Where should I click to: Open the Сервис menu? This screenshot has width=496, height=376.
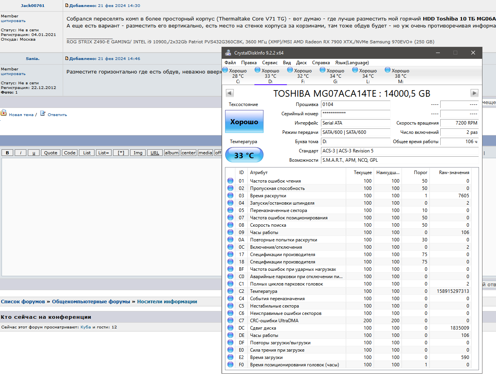pyautogui.click(x=270, y=63)
